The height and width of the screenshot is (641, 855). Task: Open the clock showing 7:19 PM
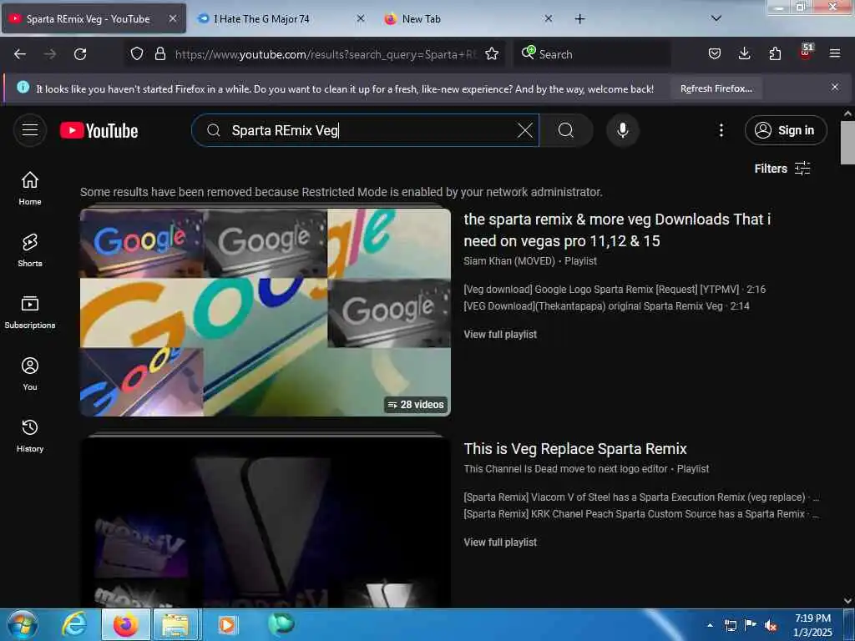tap(812, 625)
